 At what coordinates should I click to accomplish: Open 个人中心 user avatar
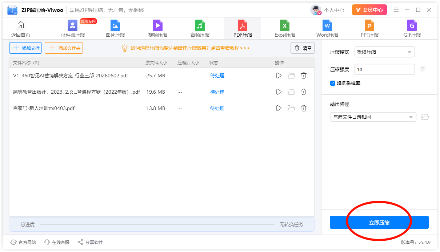[x=316, y=10]
